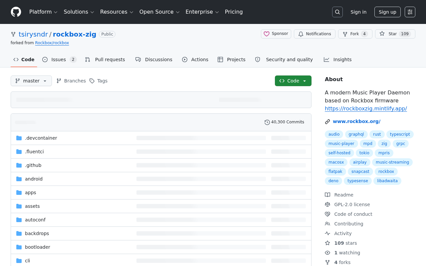Click the fork icon in Fork button
Viewport: 426px width, 266px height.
[x=345, y=34]
